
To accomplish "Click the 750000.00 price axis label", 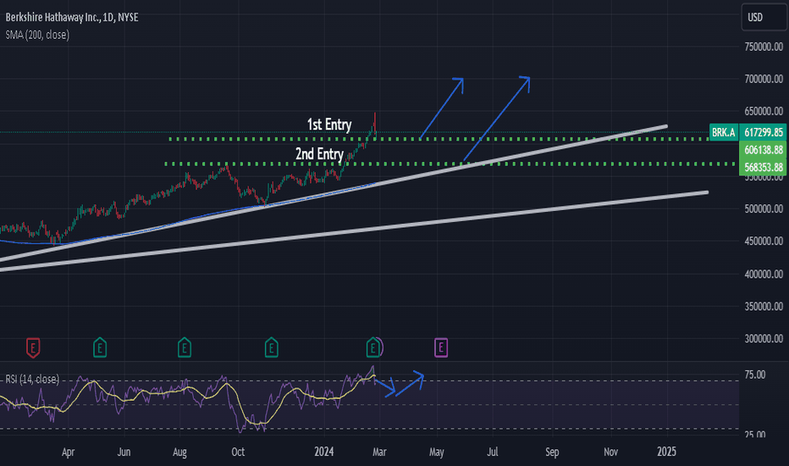I will pyautogui.click(x=764, y=47).
